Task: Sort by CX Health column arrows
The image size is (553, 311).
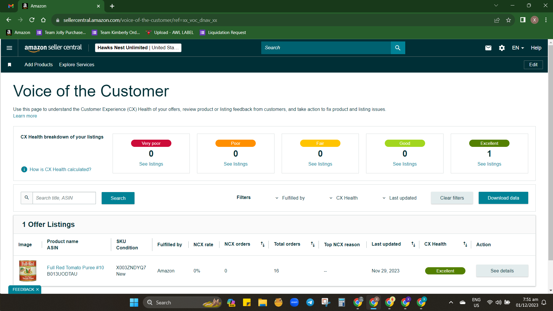Action: pos(465,244)
